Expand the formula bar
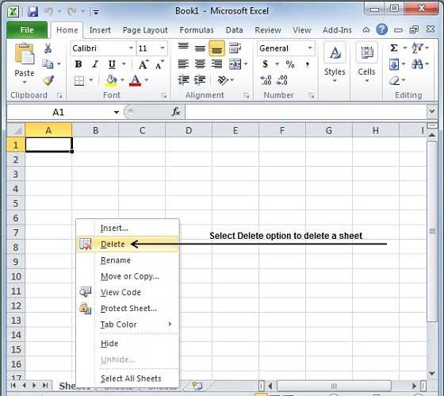Screen dimensions: 444x396 [432, 111]
